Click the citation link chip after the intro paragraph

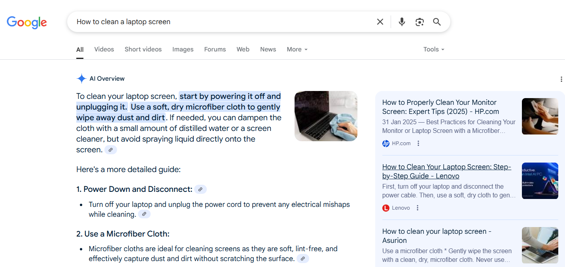(111, 150)
